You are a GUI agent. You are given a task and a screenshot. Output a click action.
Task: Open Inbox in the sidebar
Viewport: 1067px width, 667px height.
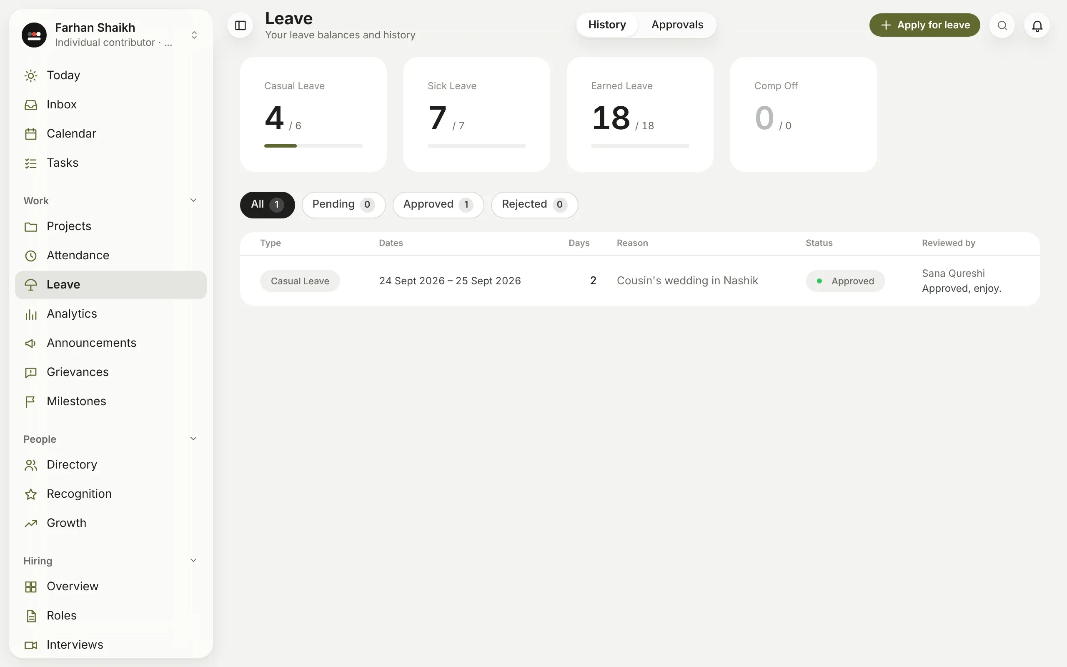point(111,105)
